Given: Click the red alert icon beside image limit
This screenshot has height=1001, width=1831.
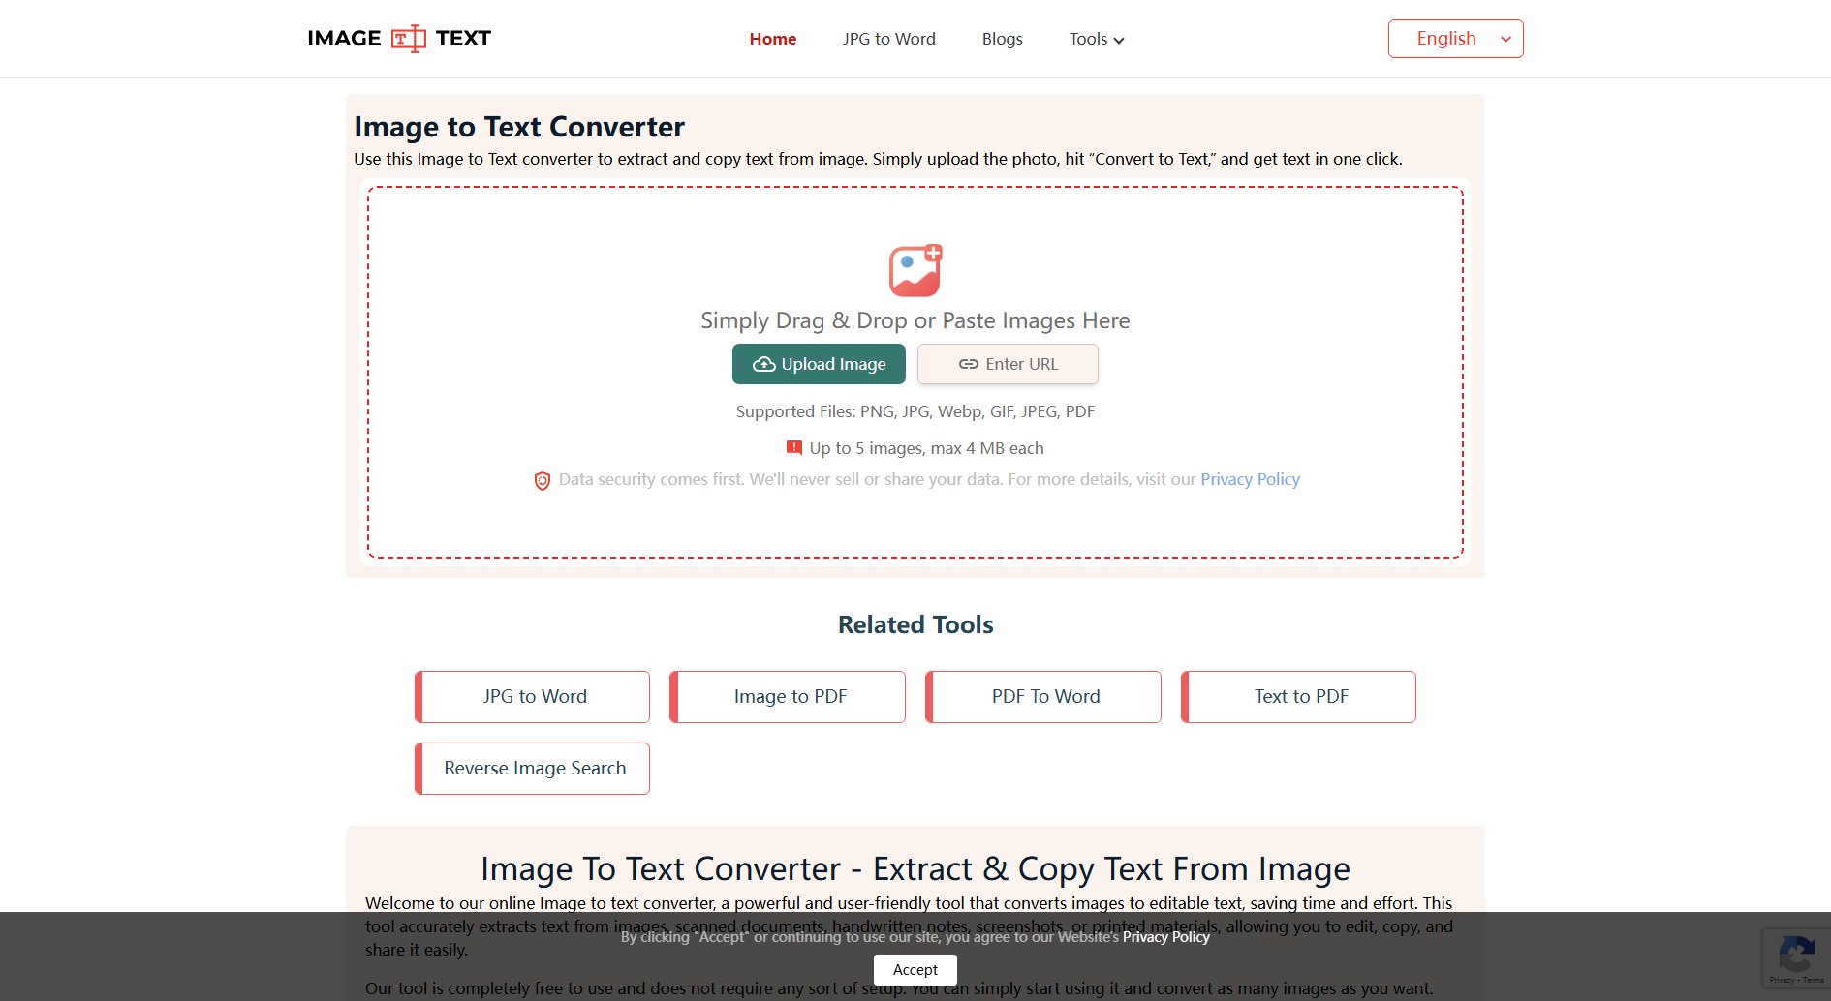Looking at the screenshot, I should pos(793,447).
